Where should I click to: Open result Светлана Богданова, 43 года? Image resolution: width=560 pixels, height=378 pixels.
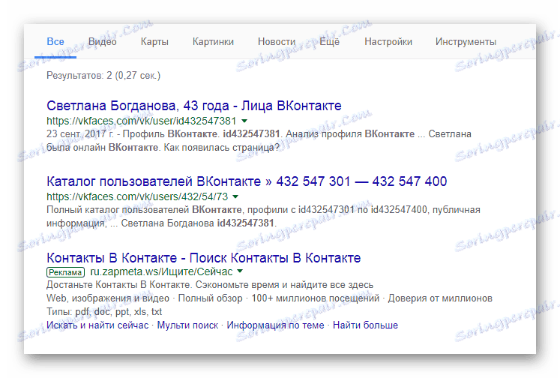pos(194,106)
